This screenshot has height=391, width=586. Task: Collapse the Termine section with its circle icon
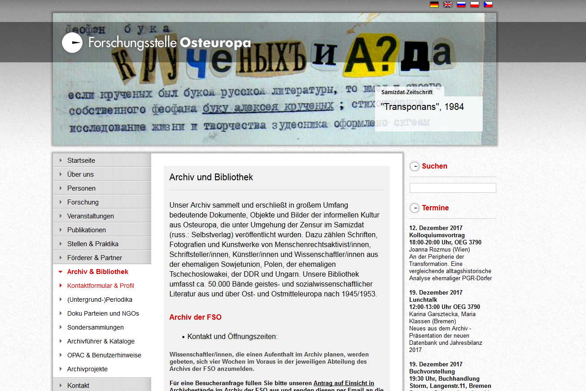415,208
